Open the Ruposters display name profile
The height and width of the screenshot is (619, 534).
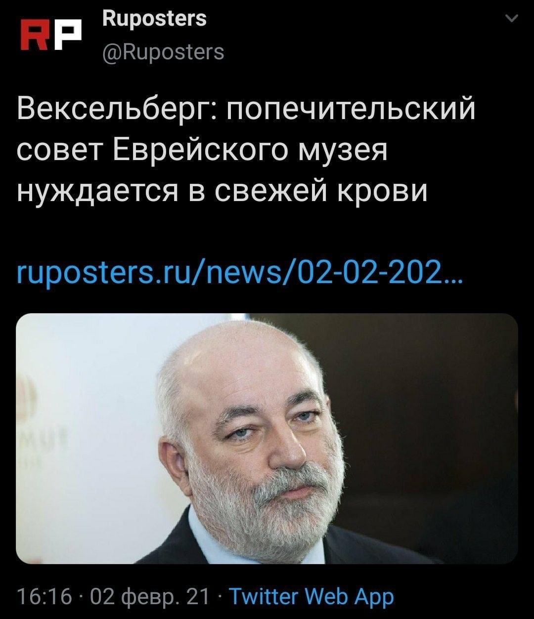pyautogui.click(x=154, y=19)
